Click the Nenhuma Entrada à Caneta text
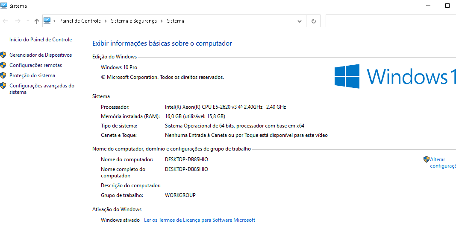 coord(246,135)
